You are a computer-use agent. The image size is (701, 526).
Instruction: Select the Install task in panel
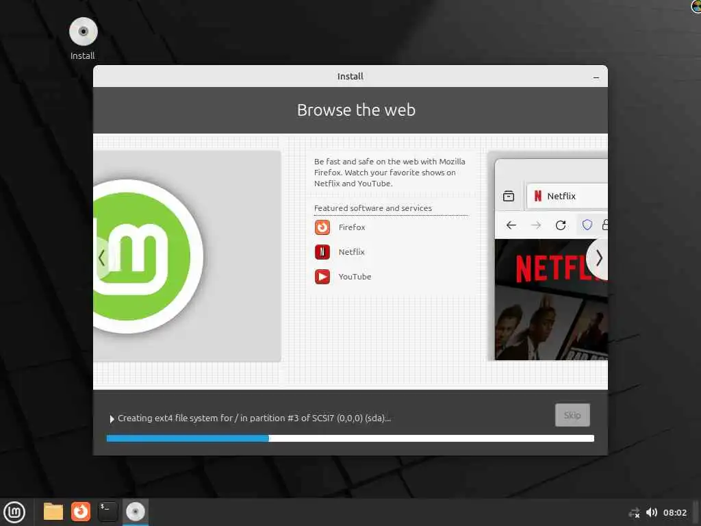coord(136,512)
